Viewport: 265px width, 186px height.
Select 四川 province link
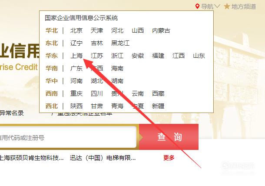[97, 93]
